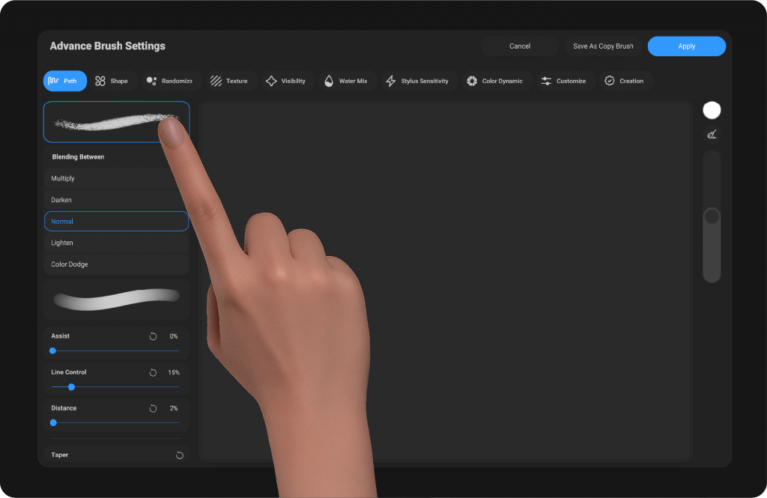Open the Shape tab
Image resolution: width=767 pixels, height=498 pixels.
click(111, 81)
